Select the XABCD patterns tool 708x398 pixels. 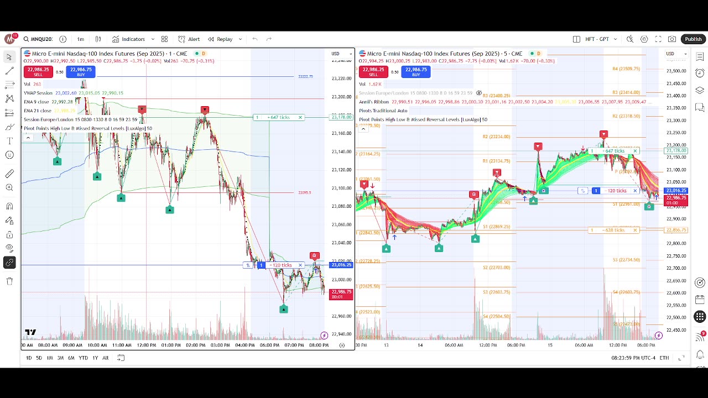click(x=9, y=98)
